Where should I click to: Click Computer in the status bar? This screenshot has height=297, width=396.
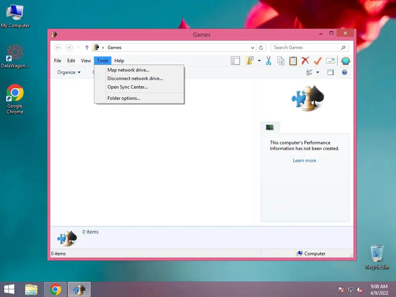[x=311, y=254]
